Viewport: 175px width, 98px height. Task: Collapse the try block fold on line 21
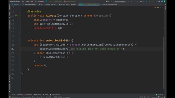[20, 45]
